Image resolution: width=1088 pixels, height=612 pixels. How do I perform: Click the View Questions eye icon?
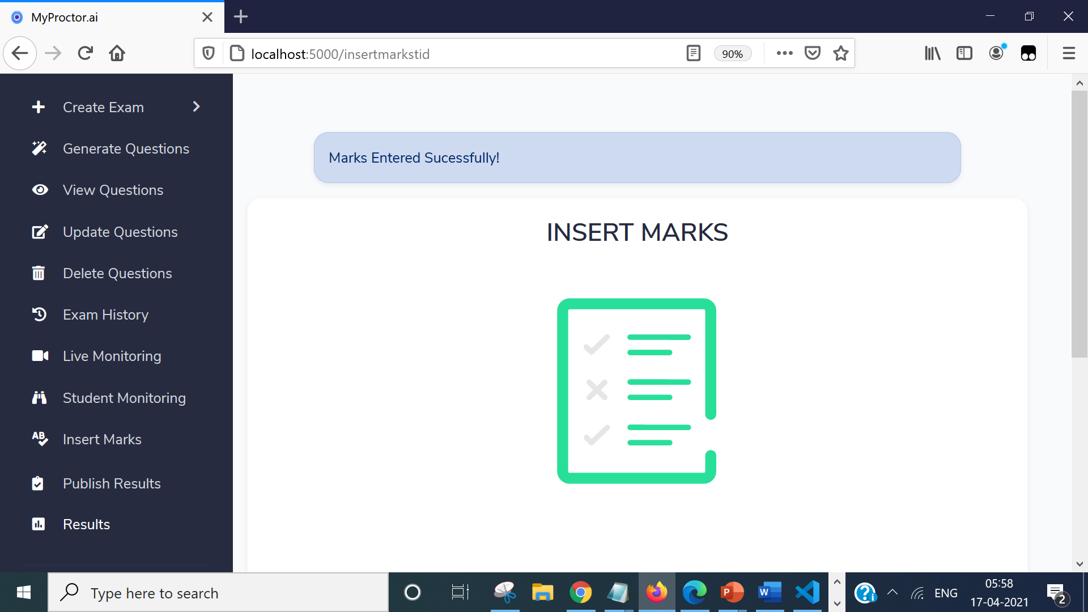tap(40, 190)
